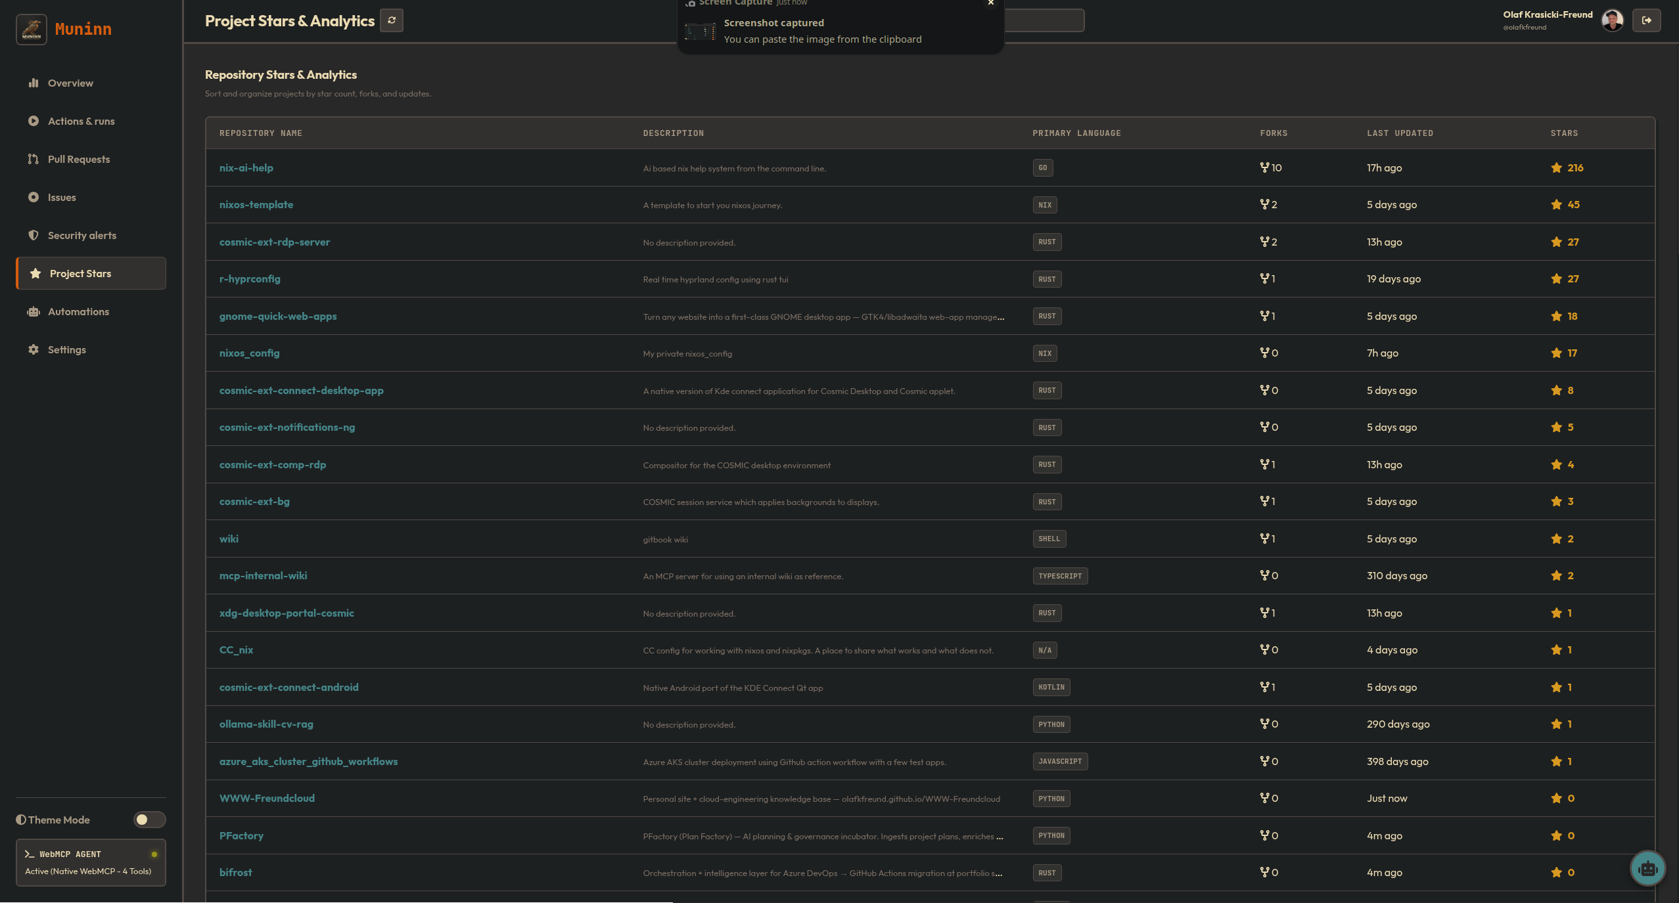Open Settings in sidebar
This screenshot has width=1679, height=903.
pos(91,349)
